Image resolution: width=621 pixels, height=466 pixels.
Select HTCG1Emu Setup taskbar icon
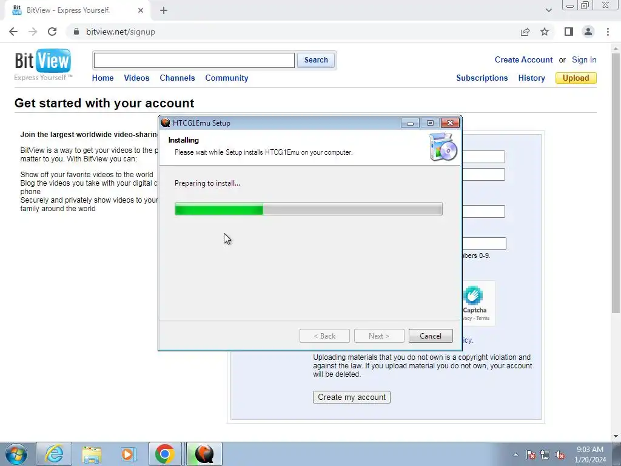(204, 454)
